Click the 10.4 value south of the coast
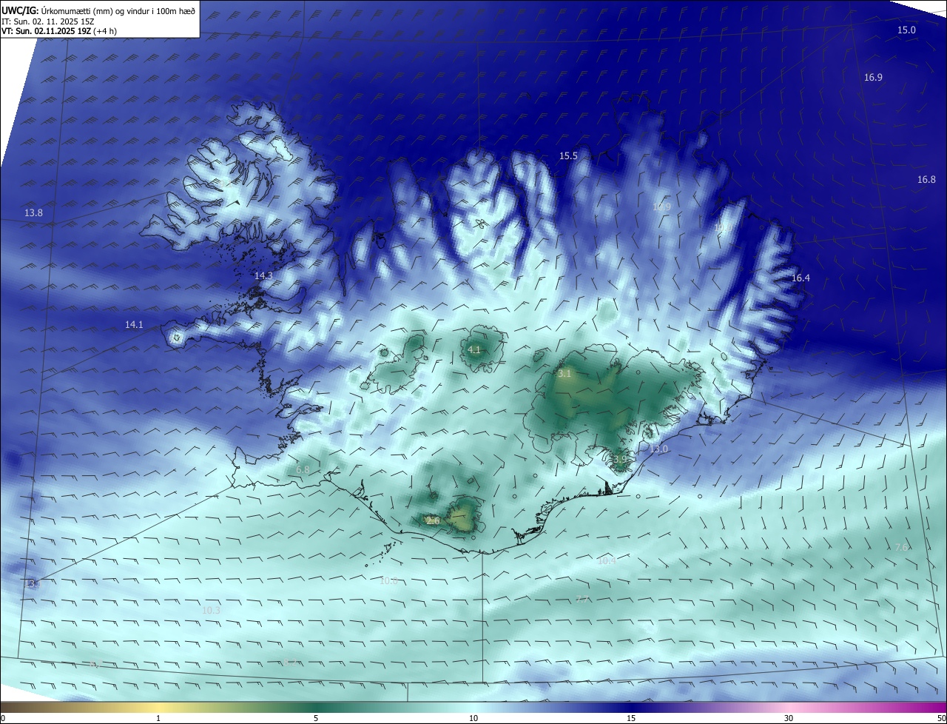 tap(607, 562)
